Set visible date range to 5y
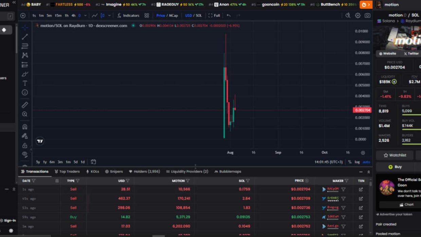This screenshot has height=237, width=421. [x=38, y=162]
